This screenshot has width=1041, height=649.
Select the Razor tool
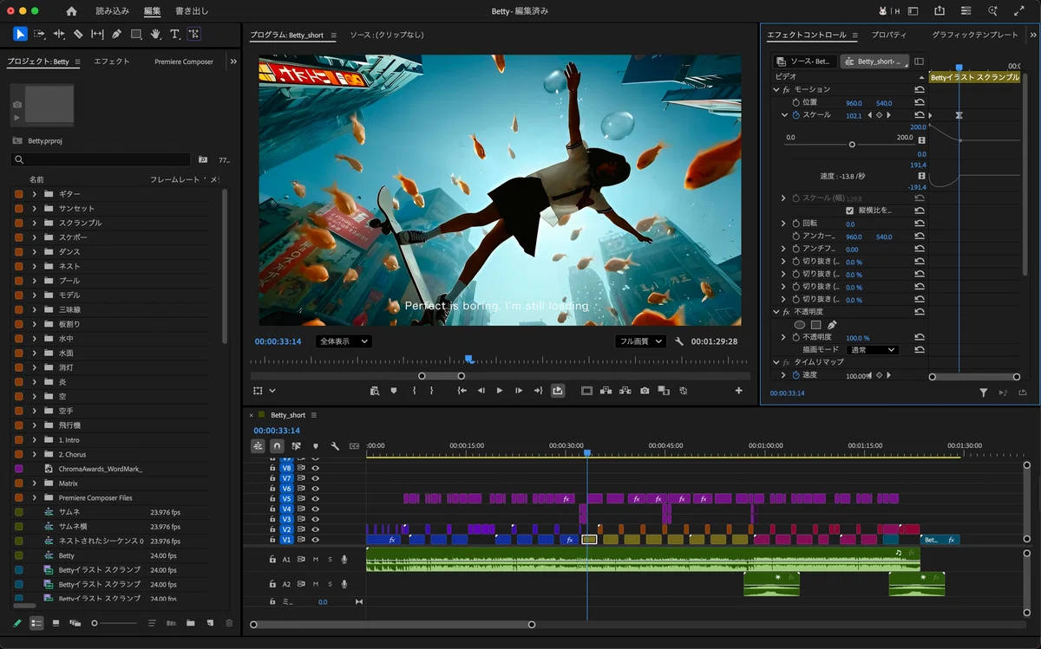[x=78, y=34]
